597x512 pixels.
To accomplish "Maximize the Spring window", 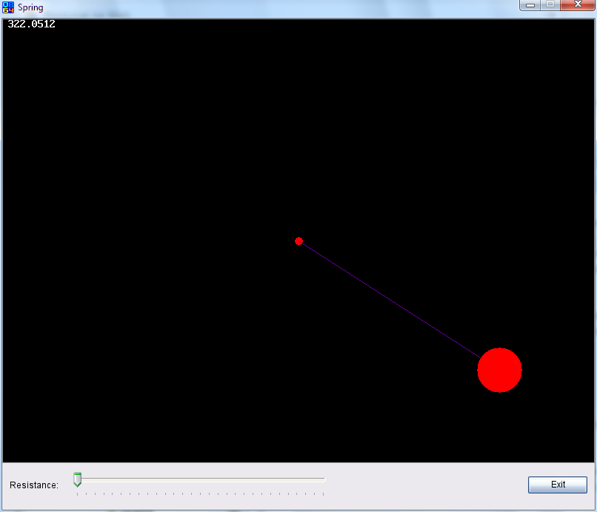I will [550, 5].
